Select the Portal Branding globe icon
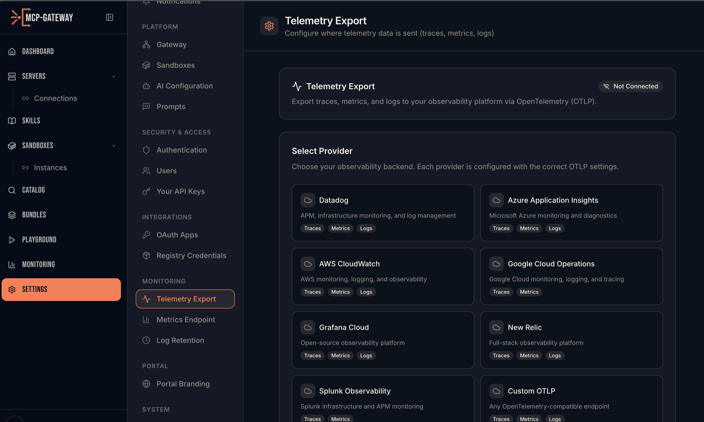 (146, 384)
